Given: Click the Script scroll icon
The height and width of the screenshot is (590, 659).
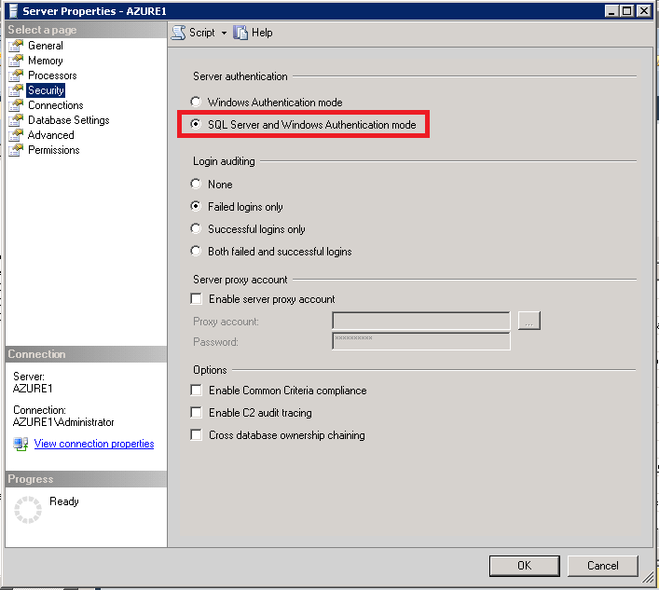Looking at the screenshot, I should (179, 33).
